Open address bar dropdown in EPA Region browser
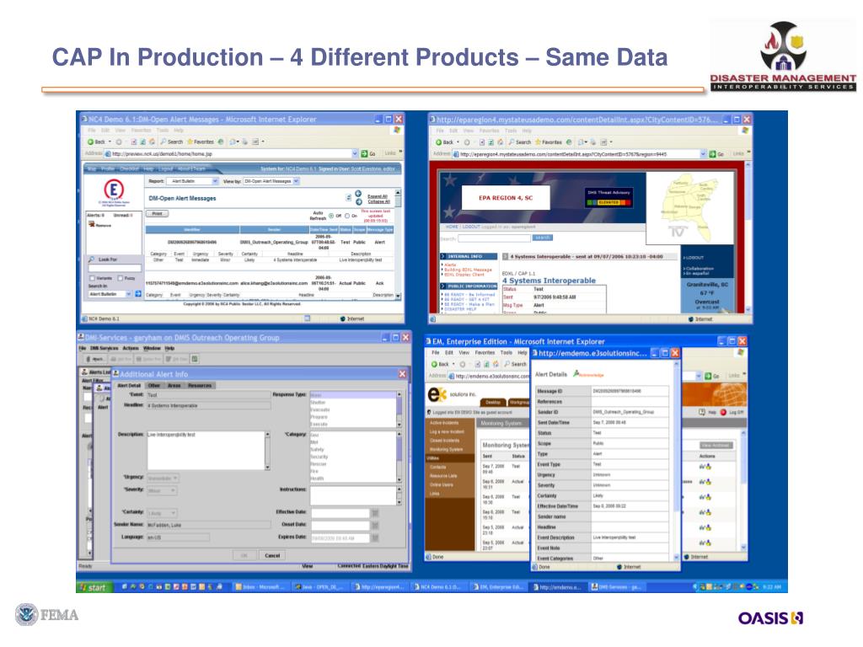 coord(704,155)
